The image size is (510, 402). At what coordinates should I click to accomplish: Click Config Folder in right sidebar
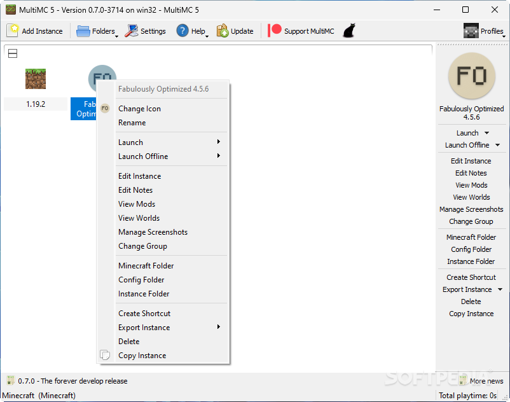[x=471, y=249]
